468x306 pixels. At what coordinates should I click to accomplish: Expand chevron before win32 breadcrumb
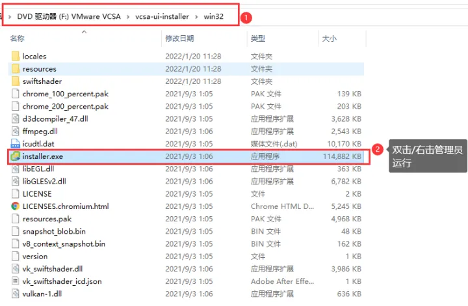tap(196, 17)
